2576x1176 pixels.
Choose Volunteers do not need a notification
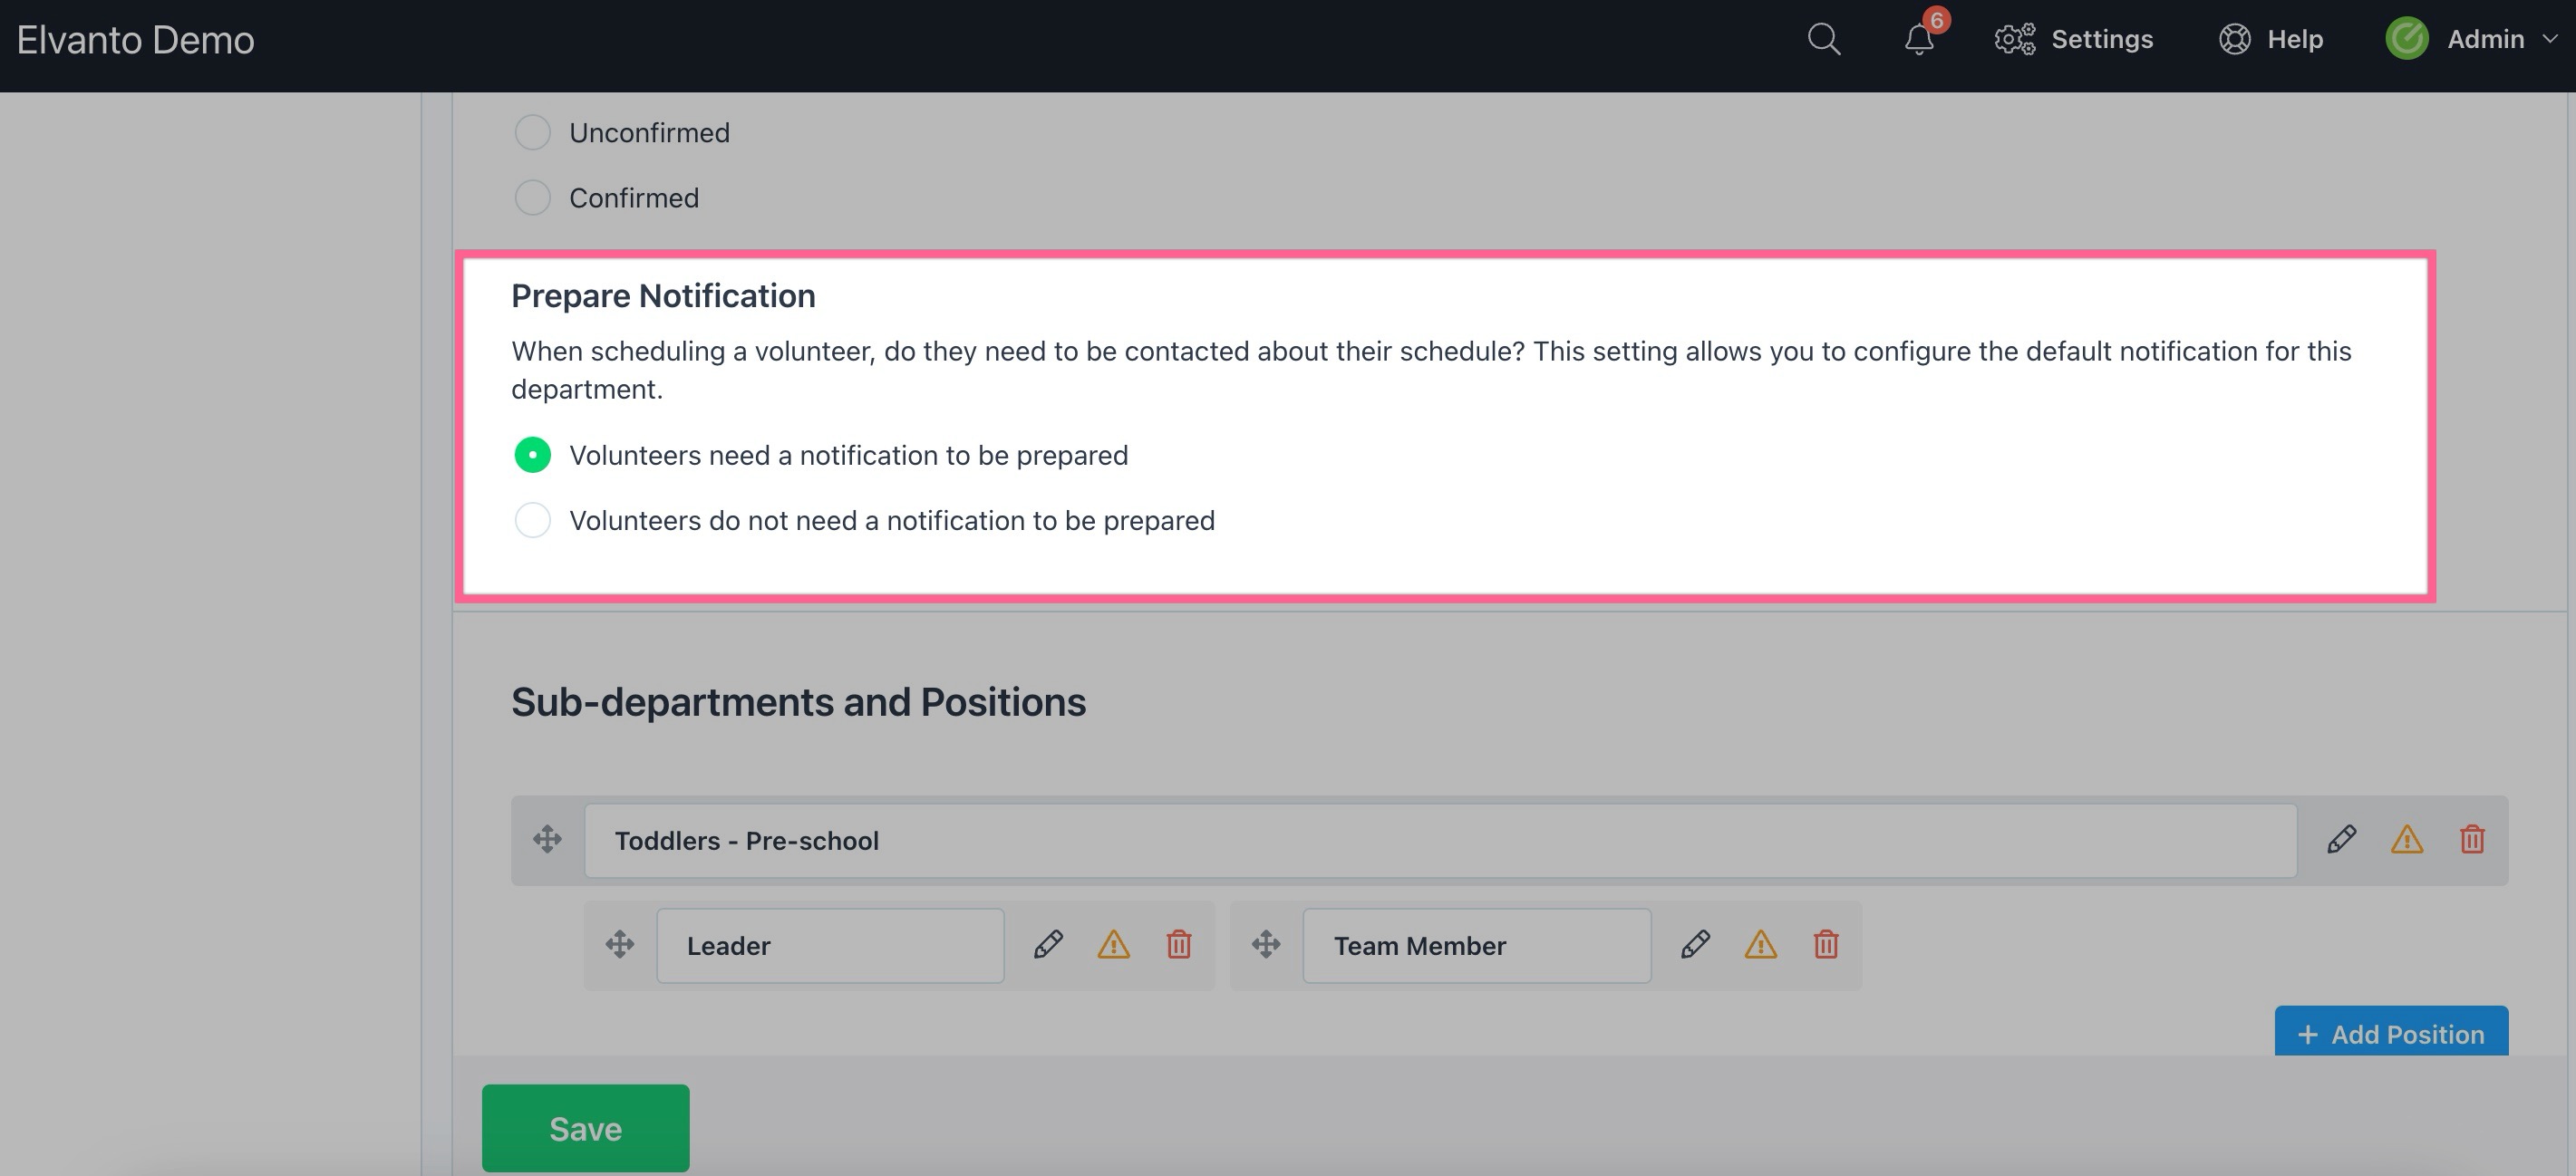tap(532, 519)
